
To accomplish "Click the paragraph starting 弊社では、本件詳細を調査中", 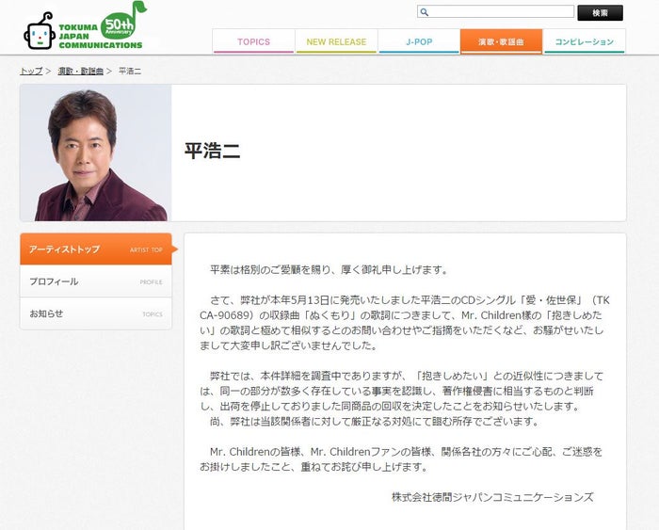I will click(x=401, y=391).
